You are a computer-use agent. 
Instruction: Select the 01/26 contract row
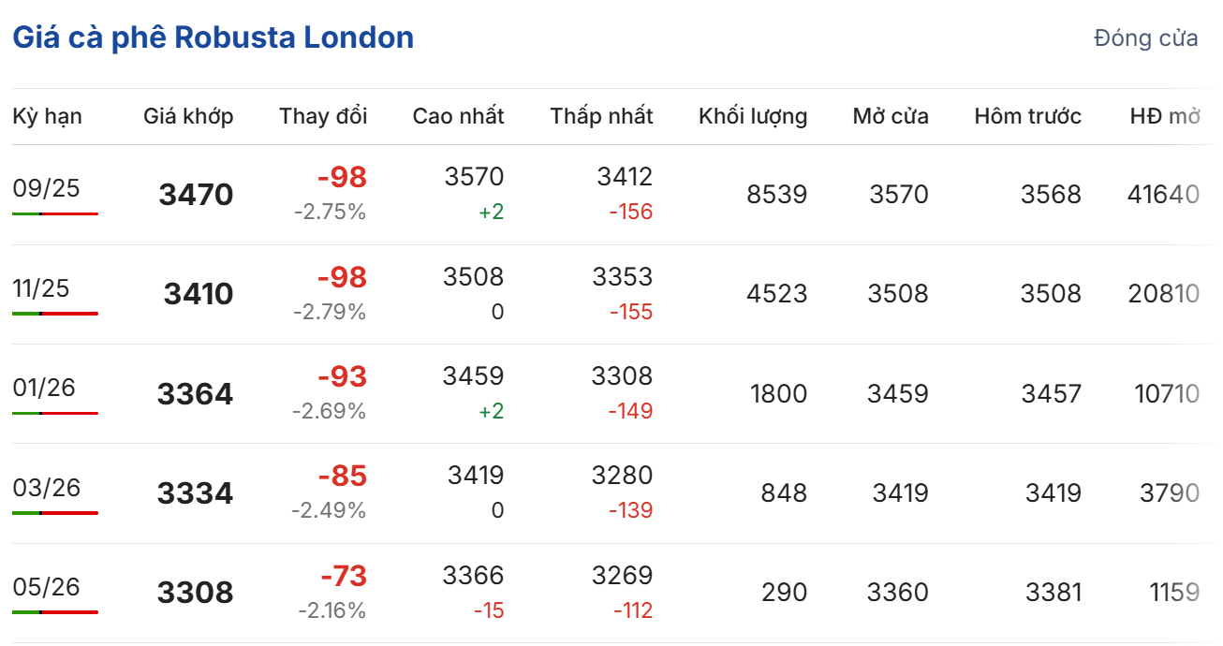point(46,388)
